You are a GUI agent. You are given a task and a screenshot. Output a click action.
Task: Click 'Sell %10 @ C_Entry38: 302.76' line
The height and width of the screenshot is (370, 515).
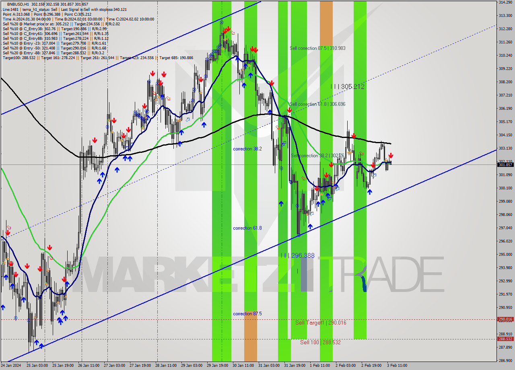coord(54,29)
